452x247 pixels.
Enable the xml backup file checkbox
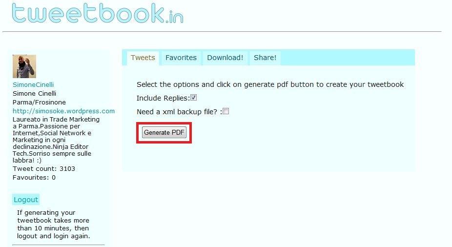click(226, 111)
